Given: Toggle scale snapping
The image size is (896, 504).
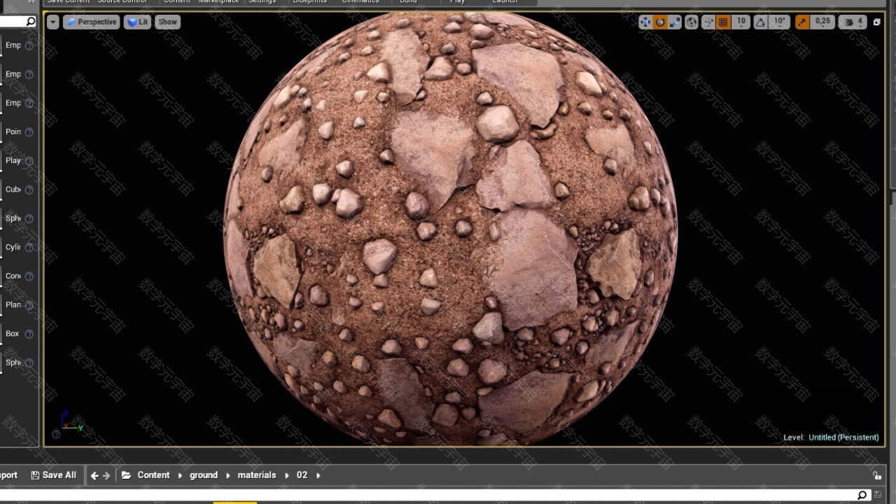Looking at the screenshot, I should pos(802,22).
